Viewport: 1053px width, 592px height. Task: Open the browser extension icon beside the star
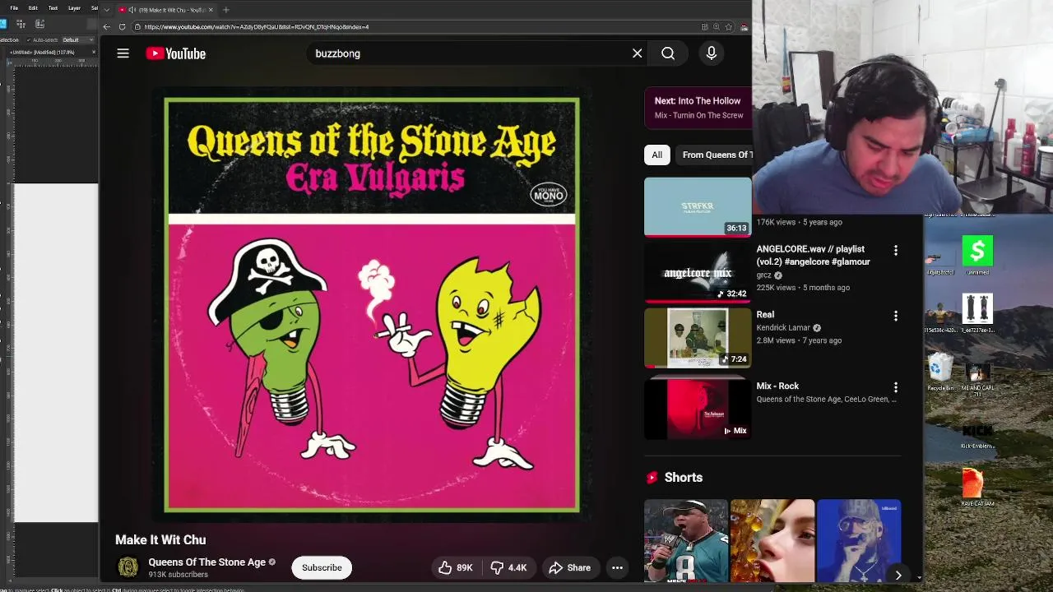point(744,26)
